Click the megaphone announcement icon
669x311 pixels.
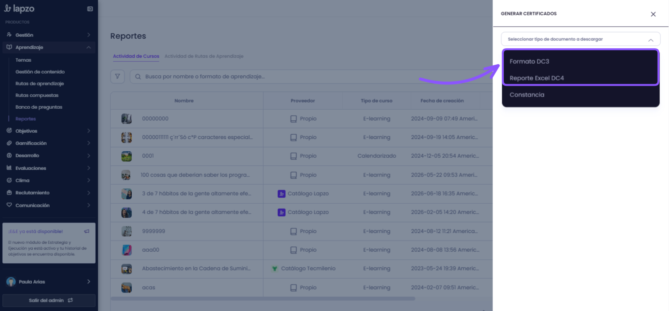point(87,231)
